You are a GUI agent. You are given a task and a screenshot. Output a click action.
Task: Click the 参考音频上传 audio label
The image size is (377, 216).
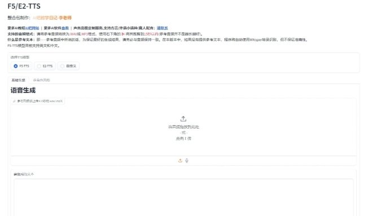40,101
